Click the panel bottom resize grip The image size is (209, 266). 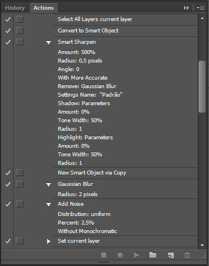[103, 263]
